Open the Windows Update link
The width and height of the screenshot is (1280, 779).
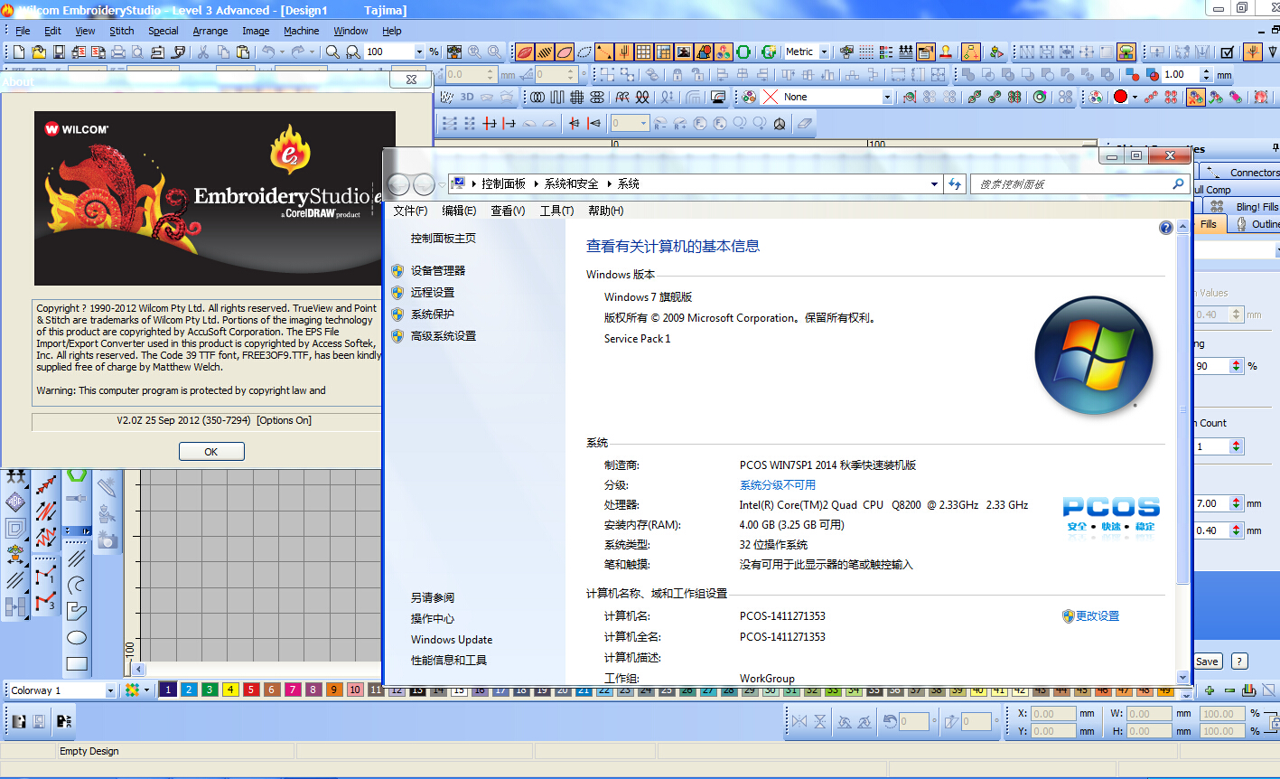[x=452, y=640]
